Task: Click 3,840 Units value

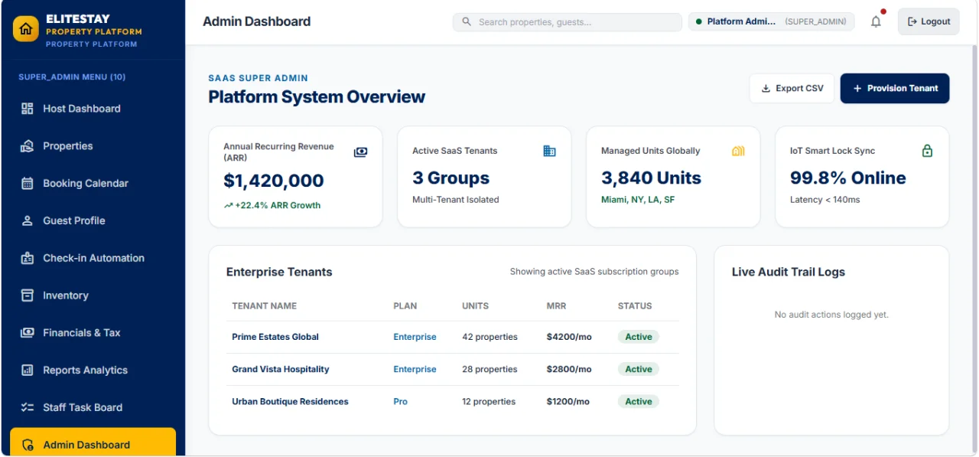Action: point(651,178)
